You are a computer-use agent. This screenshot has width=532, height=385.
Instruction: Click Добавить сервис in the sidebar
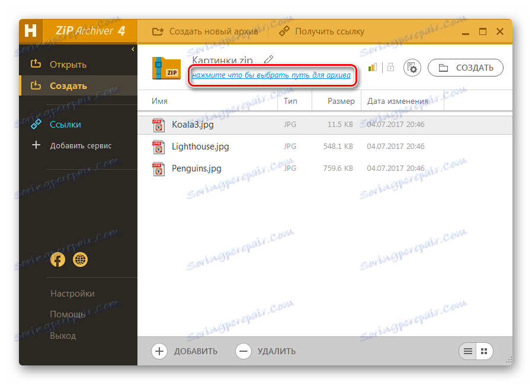[71, 145]
